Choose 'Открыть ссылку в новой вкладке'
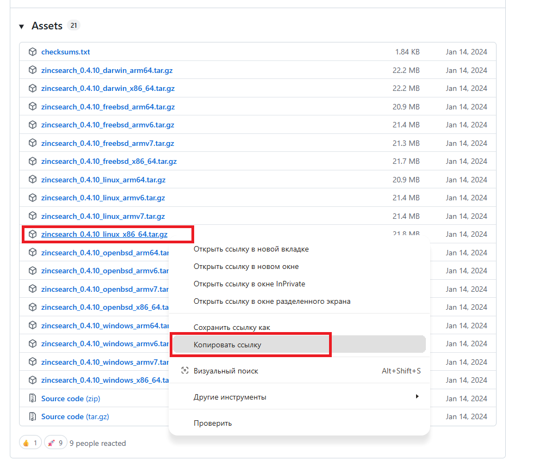The image size is (533, 466). coord(251,249)
